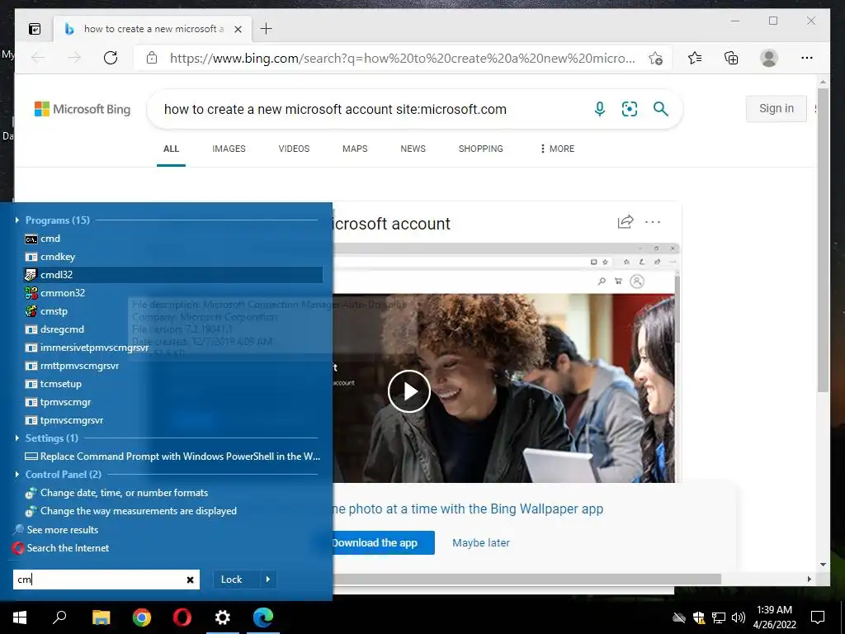
Task: Add this page to favorites
Action: [x=656, y=59]
